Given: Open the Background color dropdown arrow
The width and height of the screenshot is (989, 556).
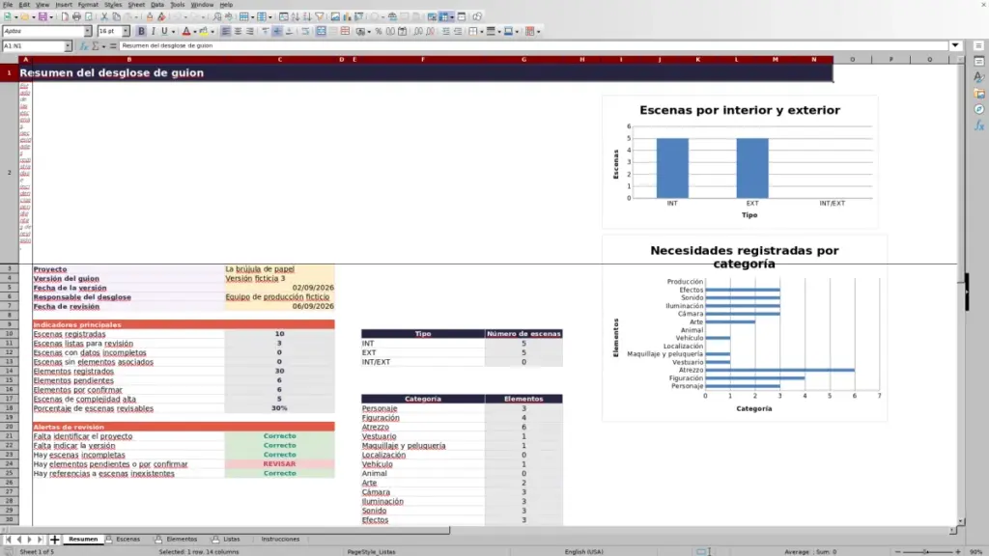Looking at the screenshot, I should point(212,32).
